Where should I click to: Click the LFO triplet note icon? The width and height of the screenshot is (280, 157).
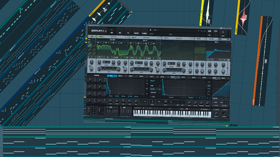click(178, 102)
